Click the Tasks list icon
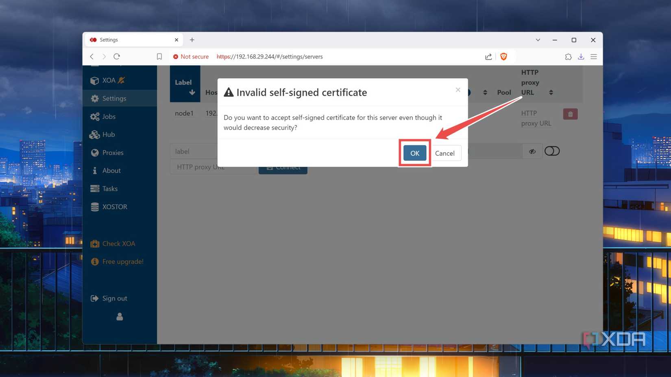The height and width of the screenshot is (377, 671). coord(95,188)
